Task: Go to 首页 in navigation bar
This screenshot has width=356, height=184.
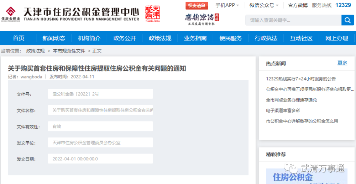Action: tap(19, 38)
